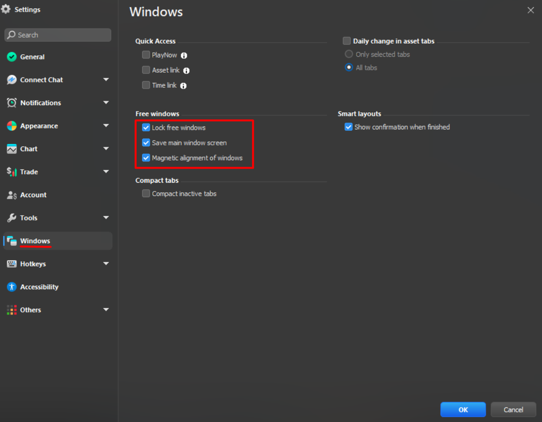This screenshot has width=542, height=422.
Task: Expand the Connect Chat section arrow
Action: (106, 80)
